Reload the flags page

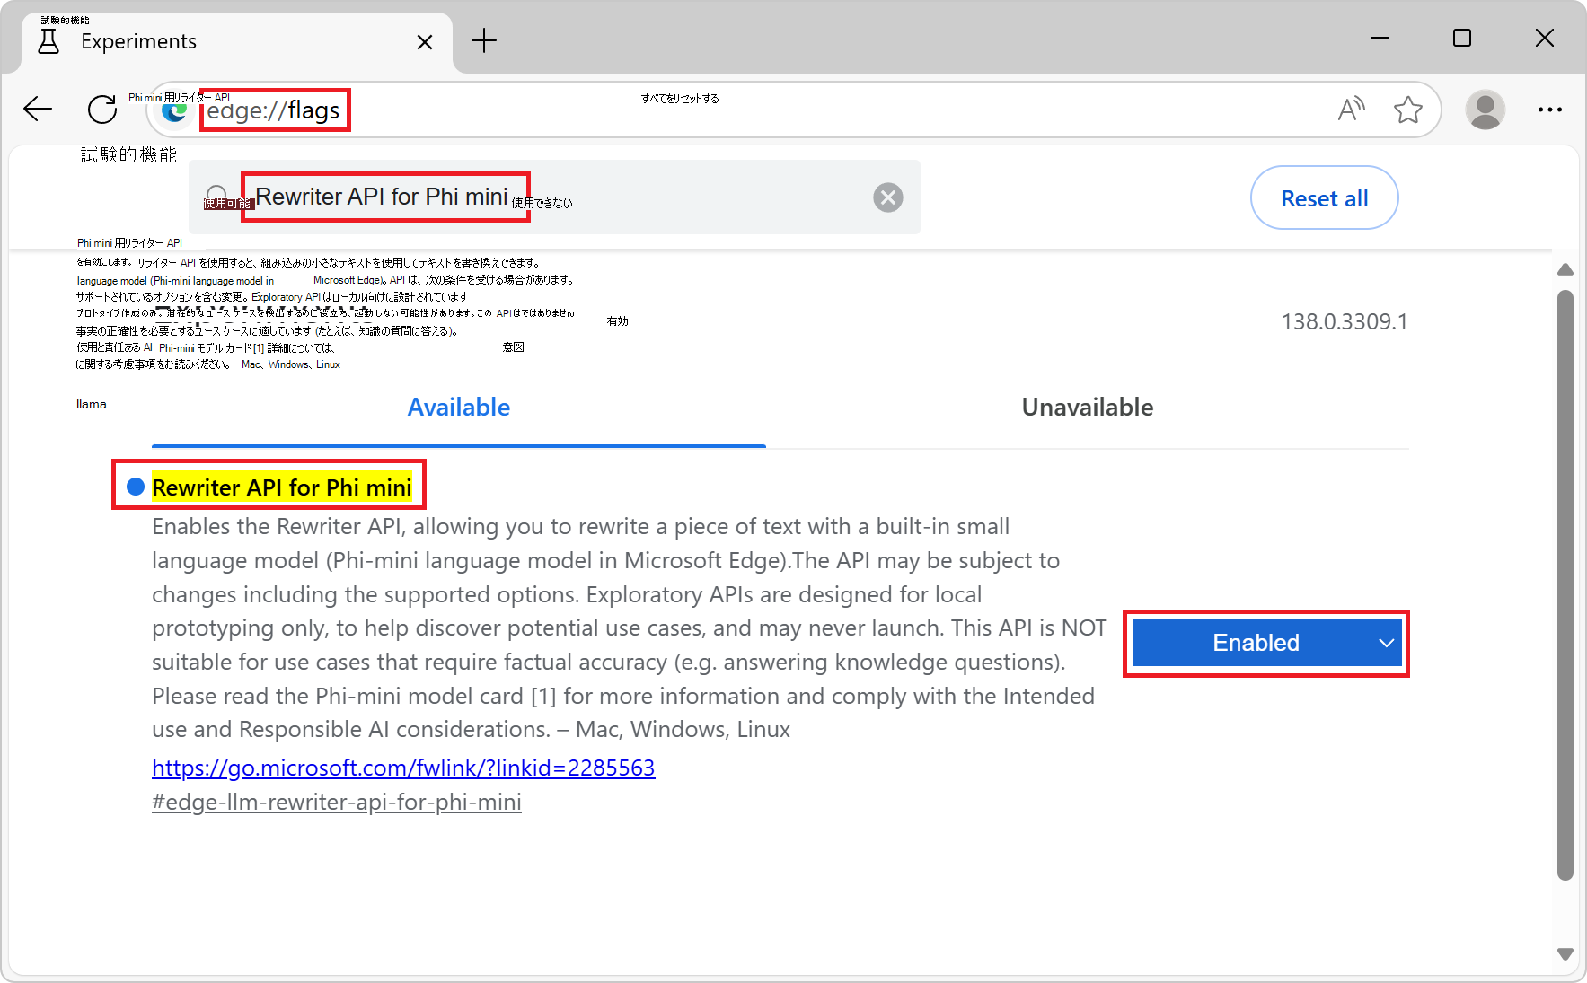(102, 110)
